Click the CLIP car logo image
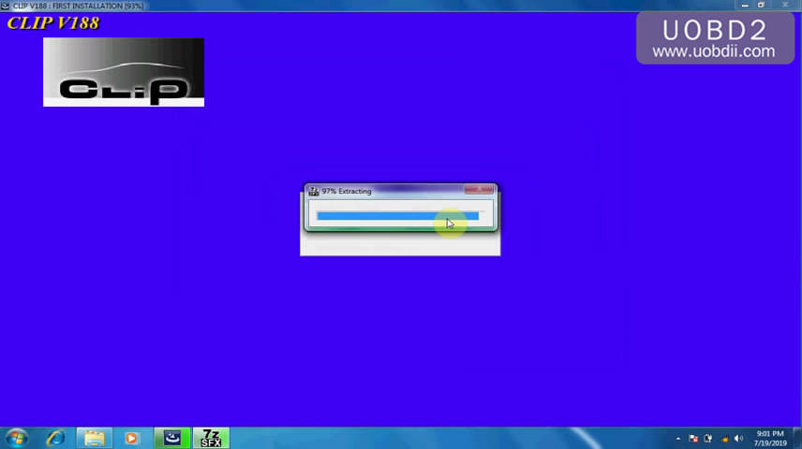The width and height of the screenshot is (802, 449). pyautogui.click(x=123, y=72)
